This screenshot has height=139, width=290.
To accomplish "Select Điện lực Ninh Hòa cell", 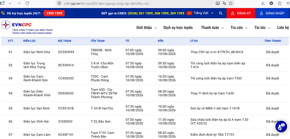I will pyautogui.click(x=37, y=52).
